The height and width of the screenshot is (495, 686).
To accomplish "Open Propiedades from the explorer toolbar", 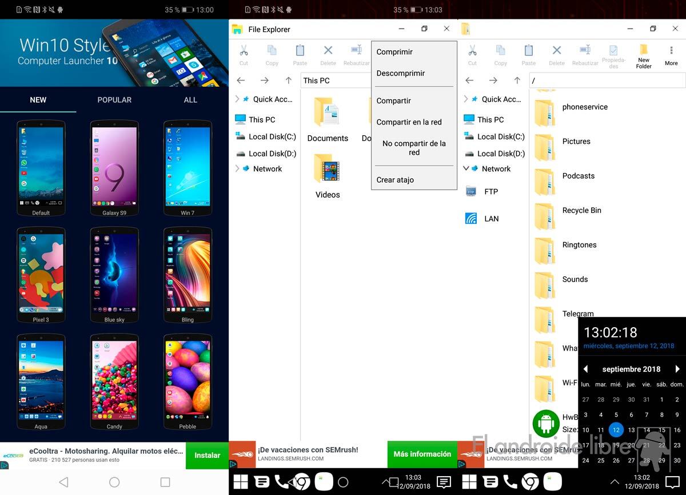I will coord(613,57).
